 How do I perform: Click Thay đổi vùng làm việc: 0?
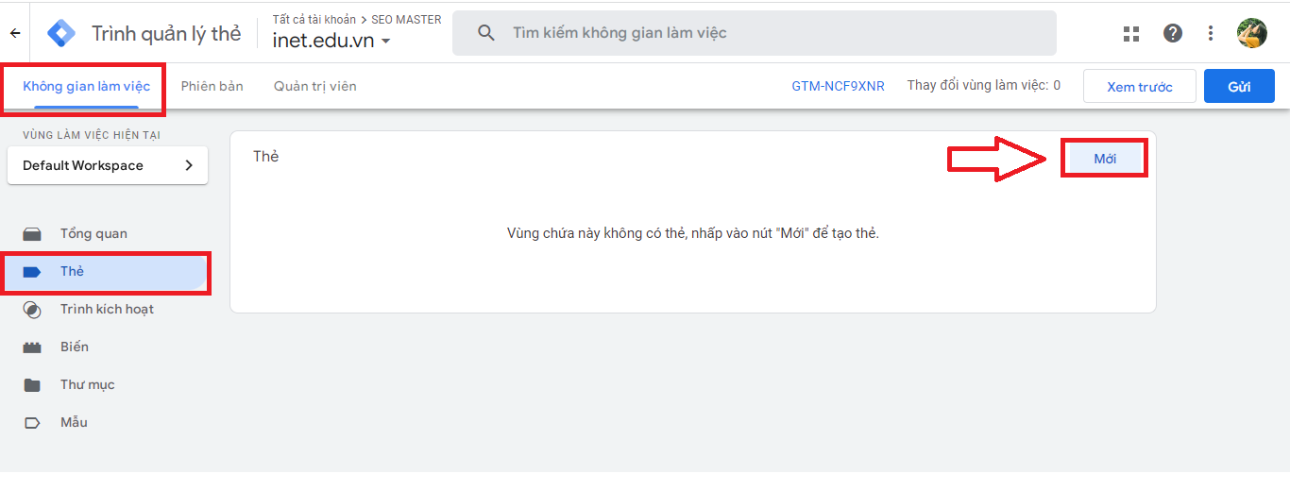[984, 86]
